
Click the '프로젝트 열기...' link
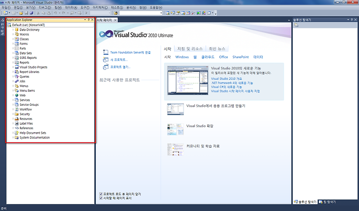pyautogui.click(x=121, y=67)
